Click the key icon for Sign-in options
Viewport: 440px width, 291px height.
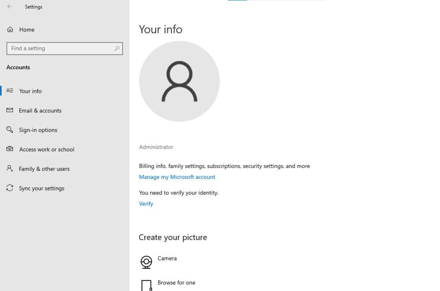click(10, 130)
